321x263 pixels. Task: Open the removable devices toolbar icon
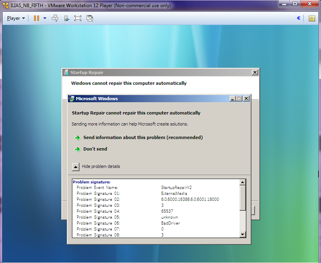pyautogui.click(x=67, y=18)
